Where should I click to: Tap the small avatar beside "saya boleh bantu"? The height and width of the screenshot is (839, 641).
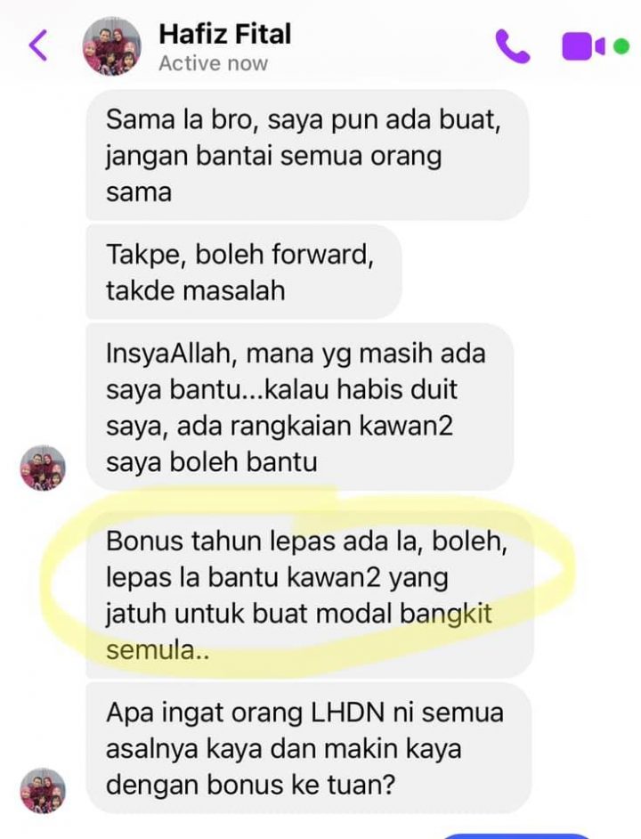(43, 468)
